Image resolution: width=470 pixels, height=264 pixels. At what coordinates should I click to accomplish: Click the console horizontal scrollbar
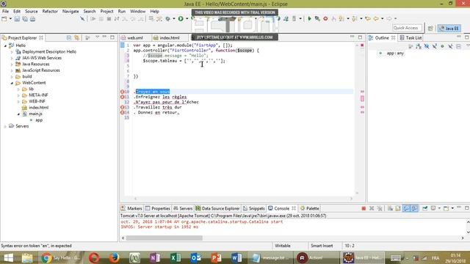pyautogui.click(x=164, y=238)
